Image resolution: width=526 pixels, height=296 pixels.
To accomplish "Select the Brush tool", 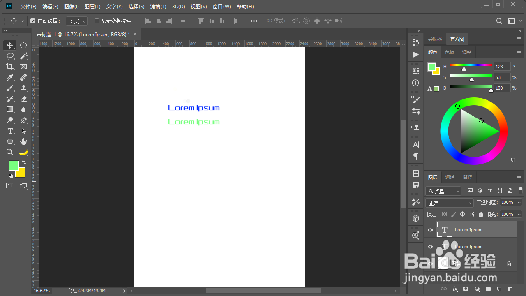I will [x=10, y=88].
